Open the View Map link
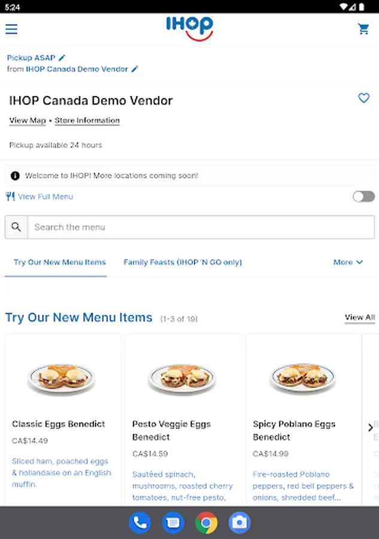379x539 pixels. pos(28,120)
